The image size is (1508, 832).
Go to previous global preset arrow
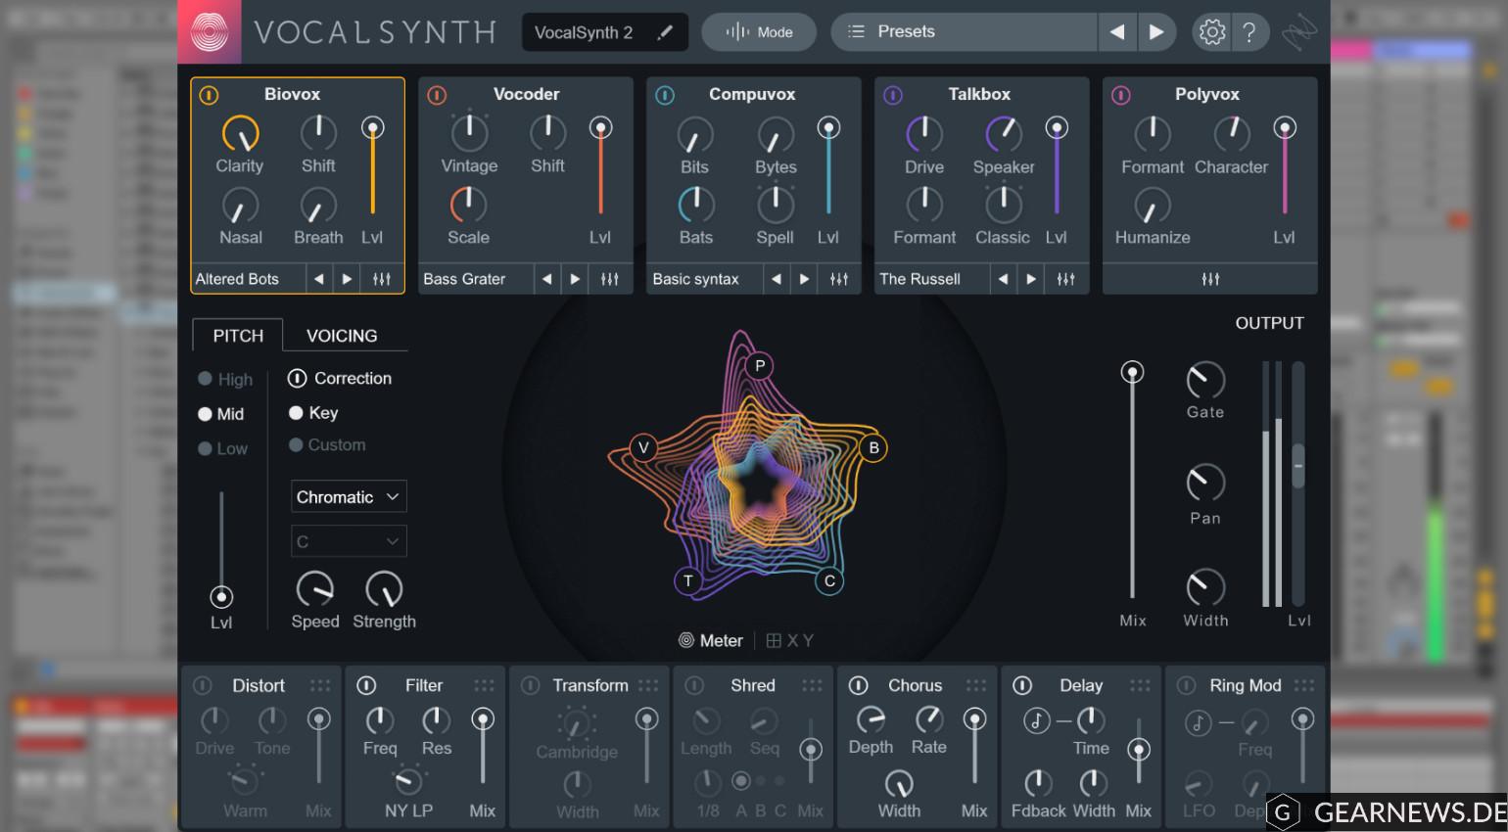(1117, 32)
